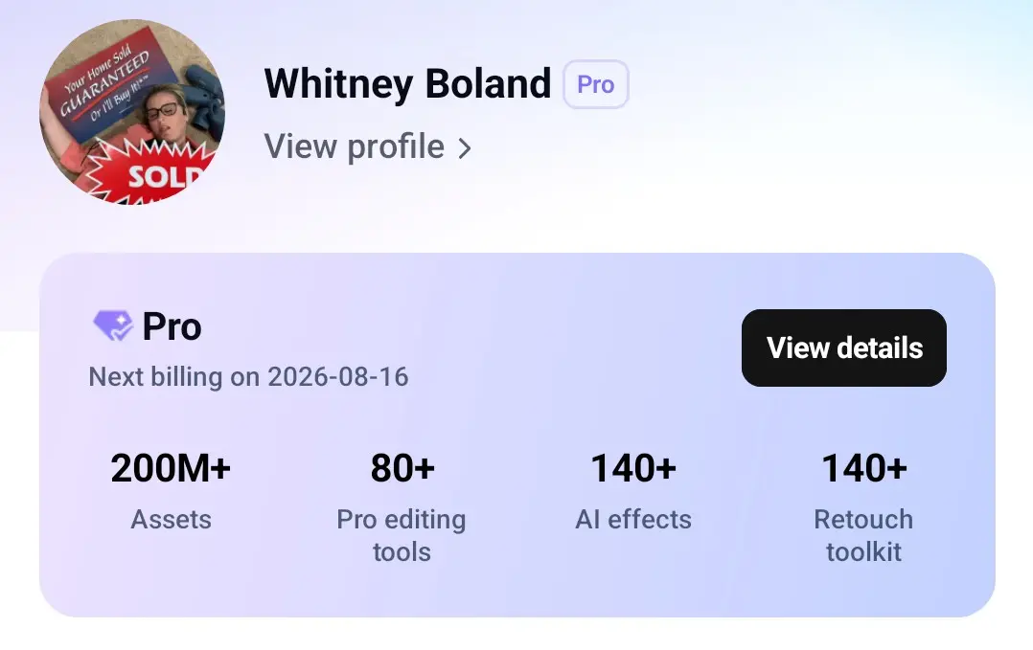
Task: Click the Pro badge beside the name
Action: [x=596, y=84]
